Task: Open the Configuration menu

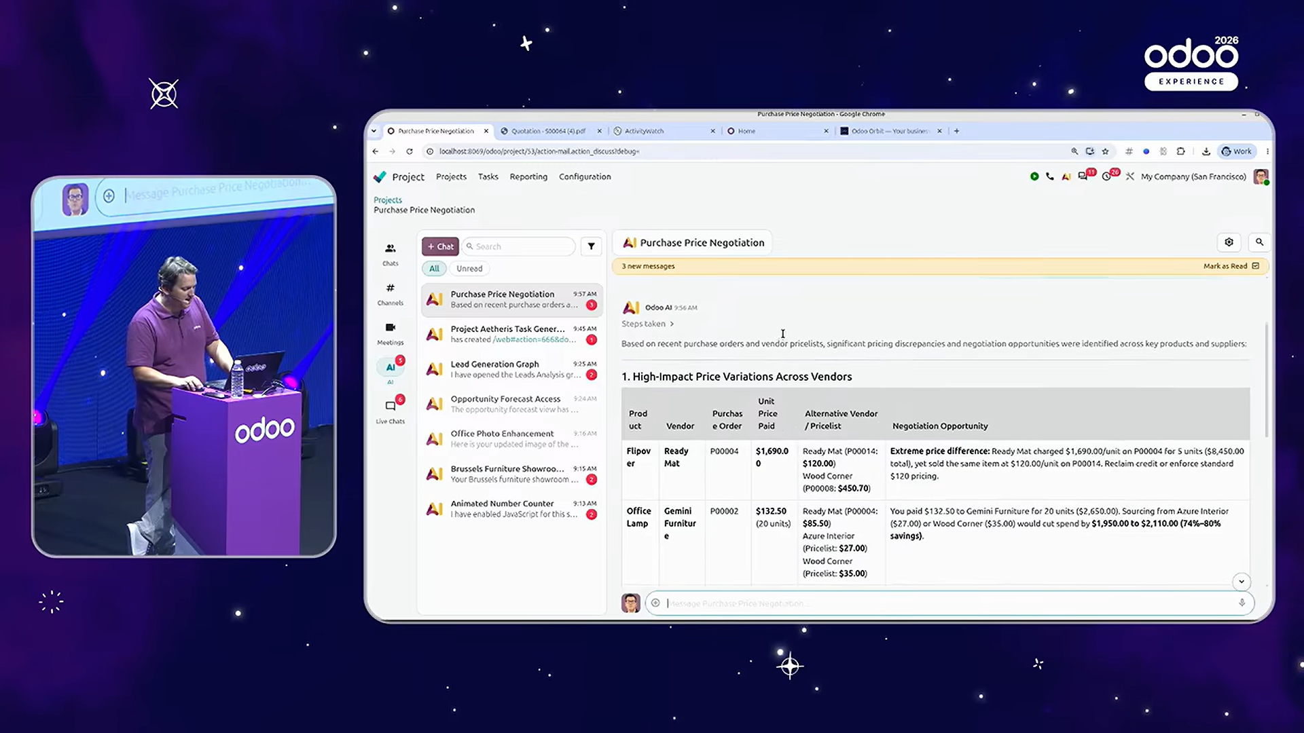Action: (x=585, y=176)
